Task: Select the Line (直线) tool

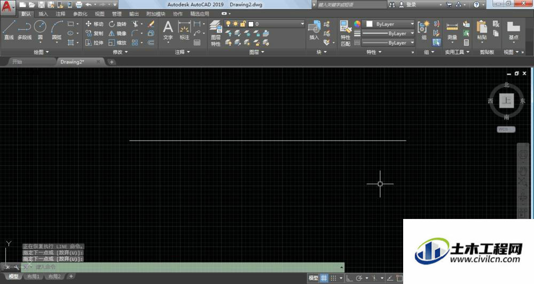Action: pyautogui.click(x=9, y=30)
